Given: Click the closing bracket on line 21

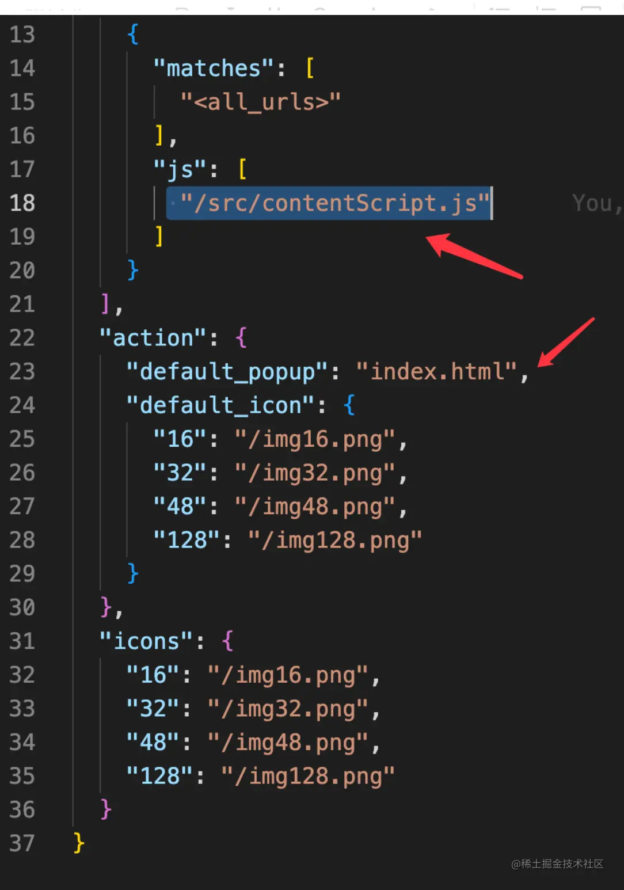Looking at the screenshot, I should point(105,304).
